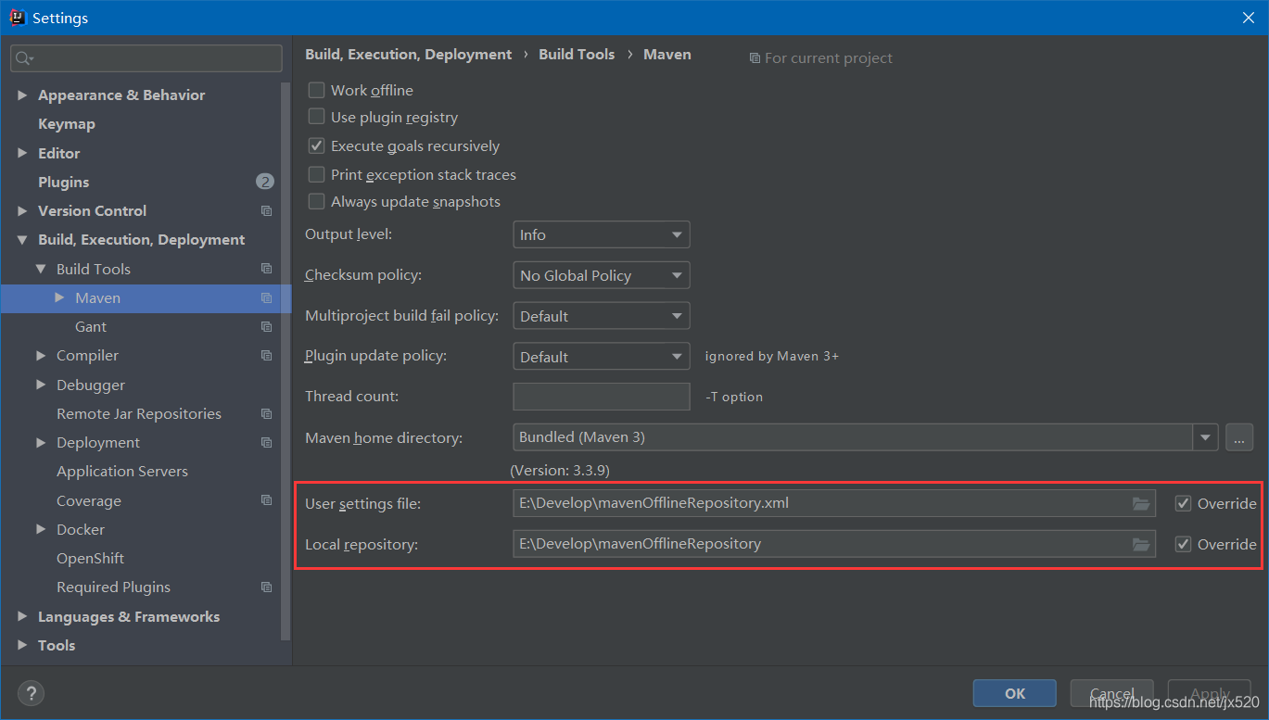Click the project-level icon beside Required Plugins
Viewport: 1269px width, 720px height.
266,587
